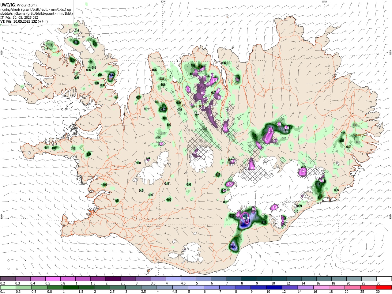The width and height of the screenshot is (392, 294).
Task: Click the 0.7 value in the far northwest
Action: coord(50,45)
